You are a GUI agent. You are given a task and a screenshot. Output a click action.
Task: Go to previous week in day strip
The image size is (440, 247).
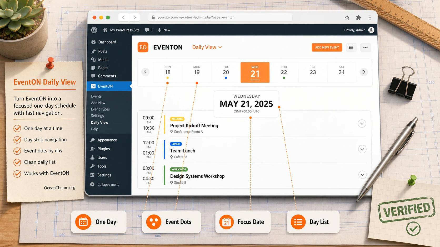click(x=145, y=72)
